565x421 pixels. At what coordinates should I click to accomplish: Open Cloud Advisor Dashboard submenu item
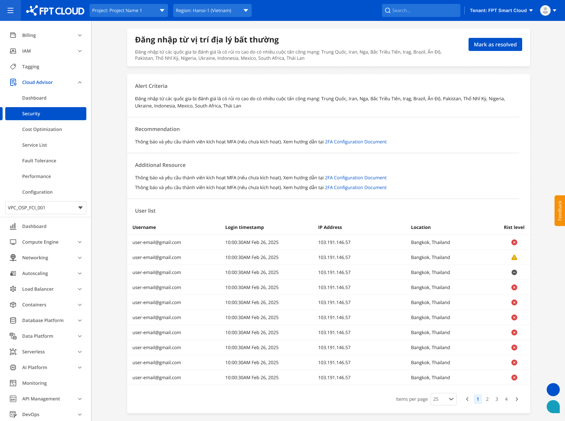[x=34, y=98]
